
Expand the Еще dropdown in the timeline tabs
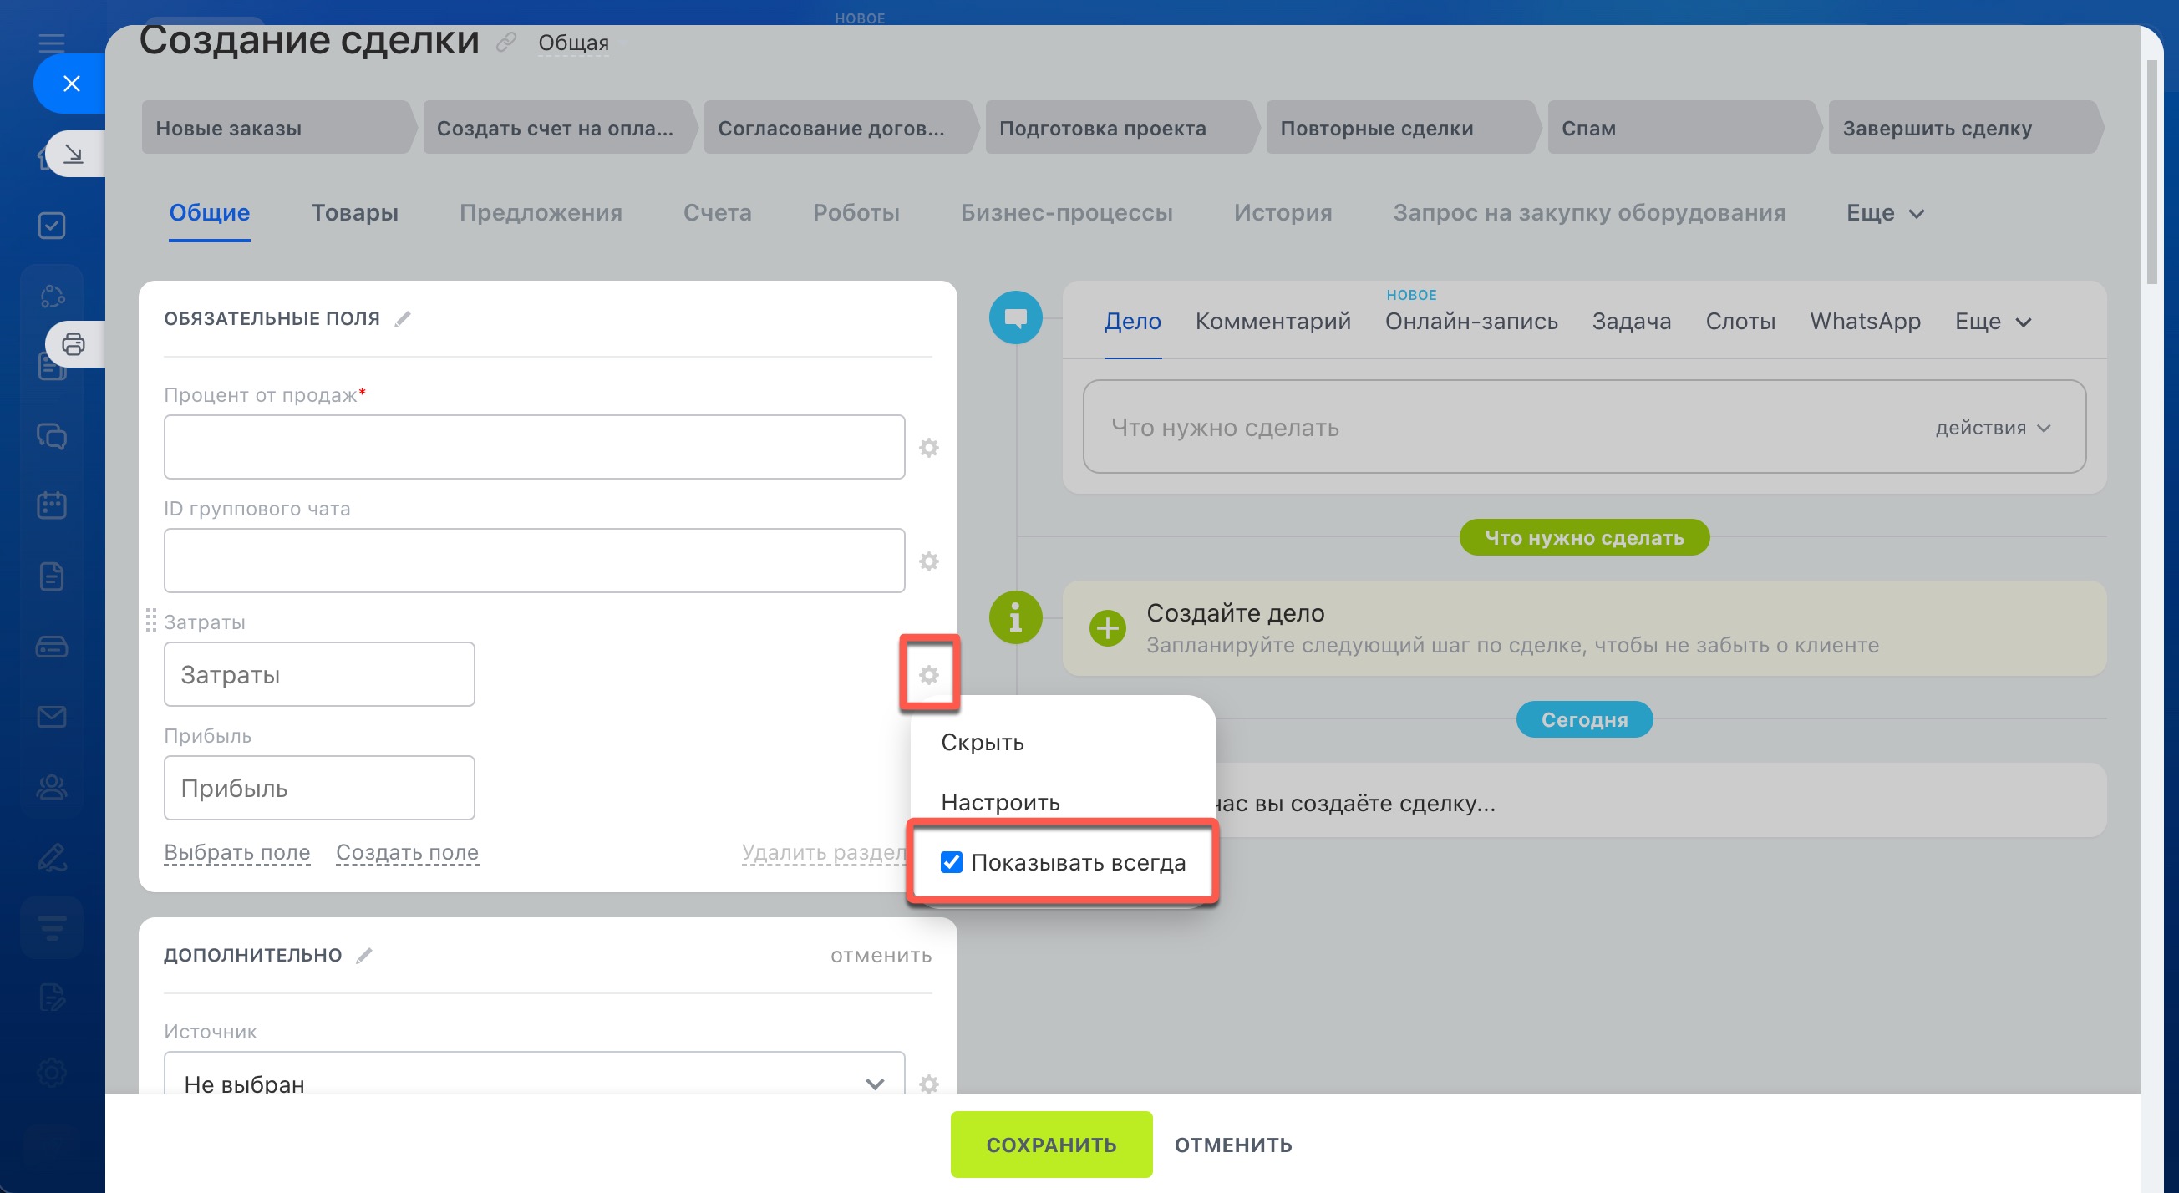coord(1993,322)
